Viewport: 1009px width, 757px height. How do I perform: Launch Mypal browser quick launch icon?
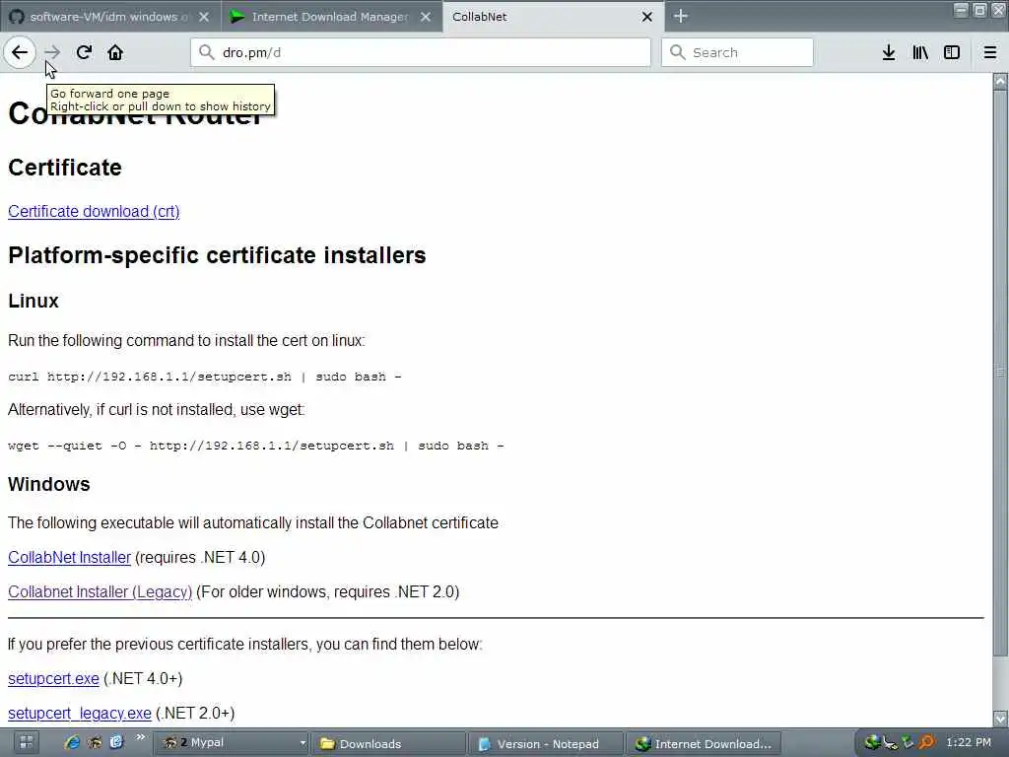[95, 743]
